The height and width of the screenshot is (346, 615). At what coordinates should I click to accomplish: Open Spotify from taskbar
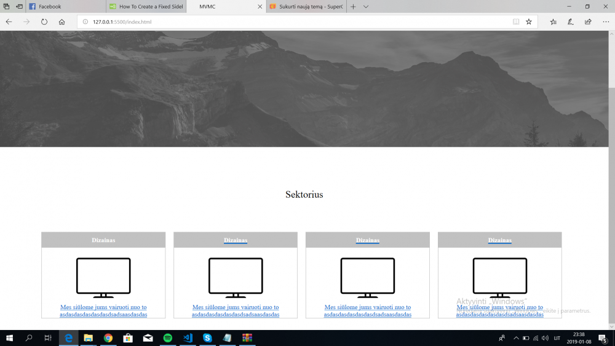(x=168, y=338)
